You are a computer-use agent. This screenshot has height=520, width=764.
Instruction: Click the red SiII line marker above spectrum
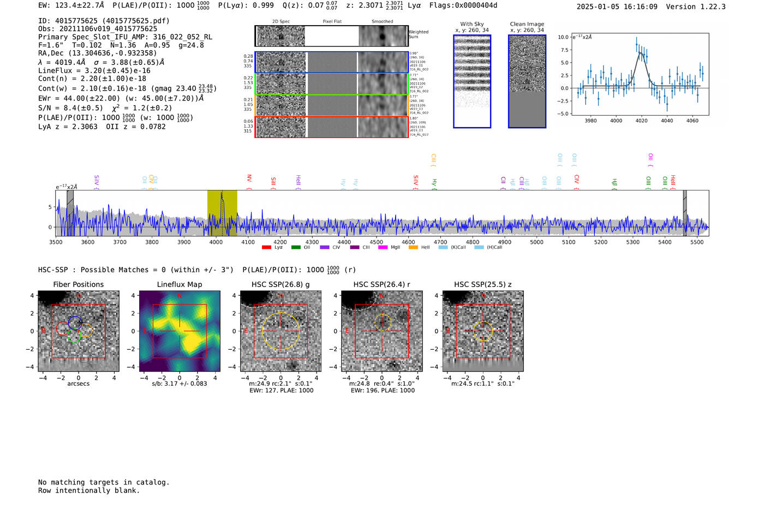(273, 183)
